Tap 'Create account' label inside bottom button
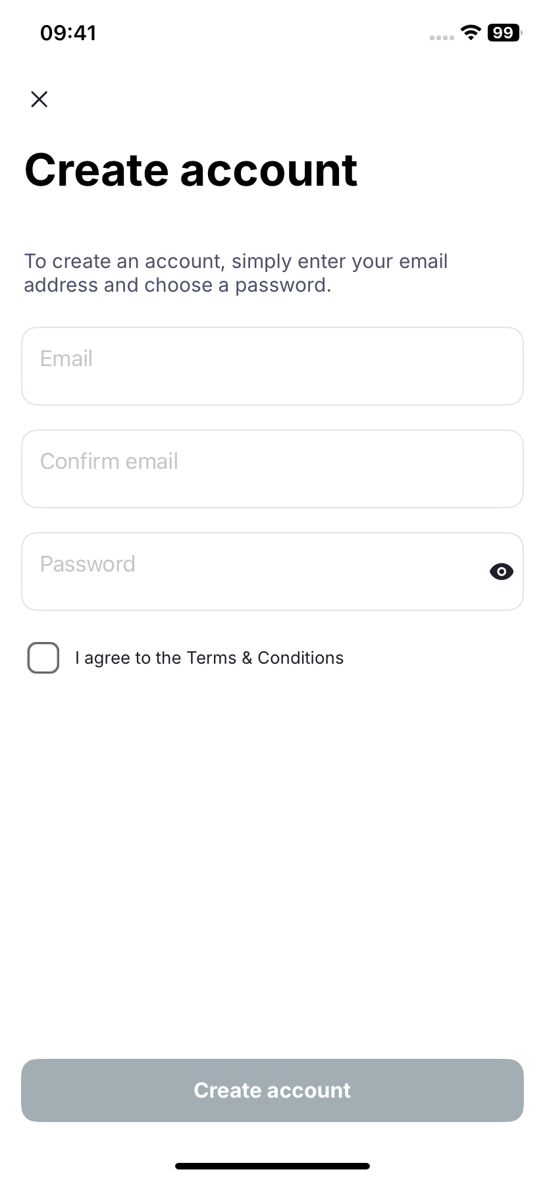This screenshot has height=1180, width=545. [x=272, y=1090]
